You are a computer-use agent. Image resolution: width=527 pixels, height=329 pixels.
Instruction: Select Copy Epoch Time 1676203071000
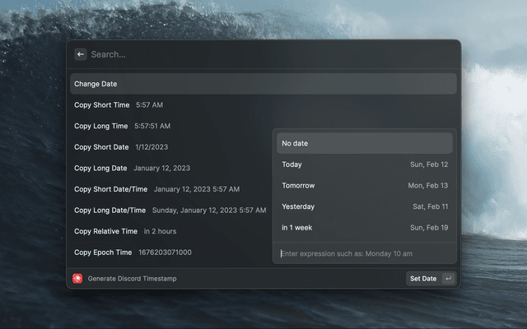coord(133,253)
